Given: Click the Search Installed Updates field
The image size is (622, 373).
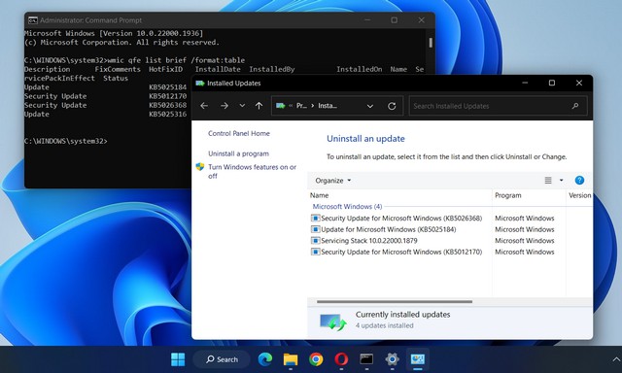Looking at the screenshot, I should point(498,106).
